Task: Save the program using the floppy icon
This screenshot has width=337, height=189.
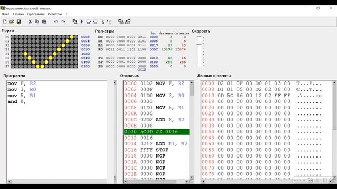Action: [19, 22]
